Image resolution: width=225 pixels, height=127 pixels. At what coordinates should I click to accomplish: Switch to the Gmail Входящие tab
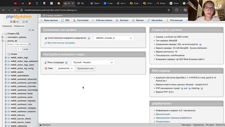161,3
